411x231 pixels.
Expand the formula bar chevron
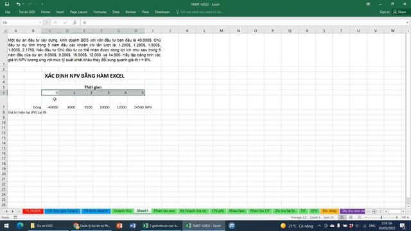tap(407, 22)
